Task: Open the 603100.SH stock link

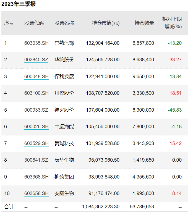Action: click(x=36, y=93)
